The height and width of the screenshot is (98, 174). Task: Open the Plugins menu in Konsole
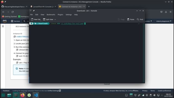tap(60, 15)
